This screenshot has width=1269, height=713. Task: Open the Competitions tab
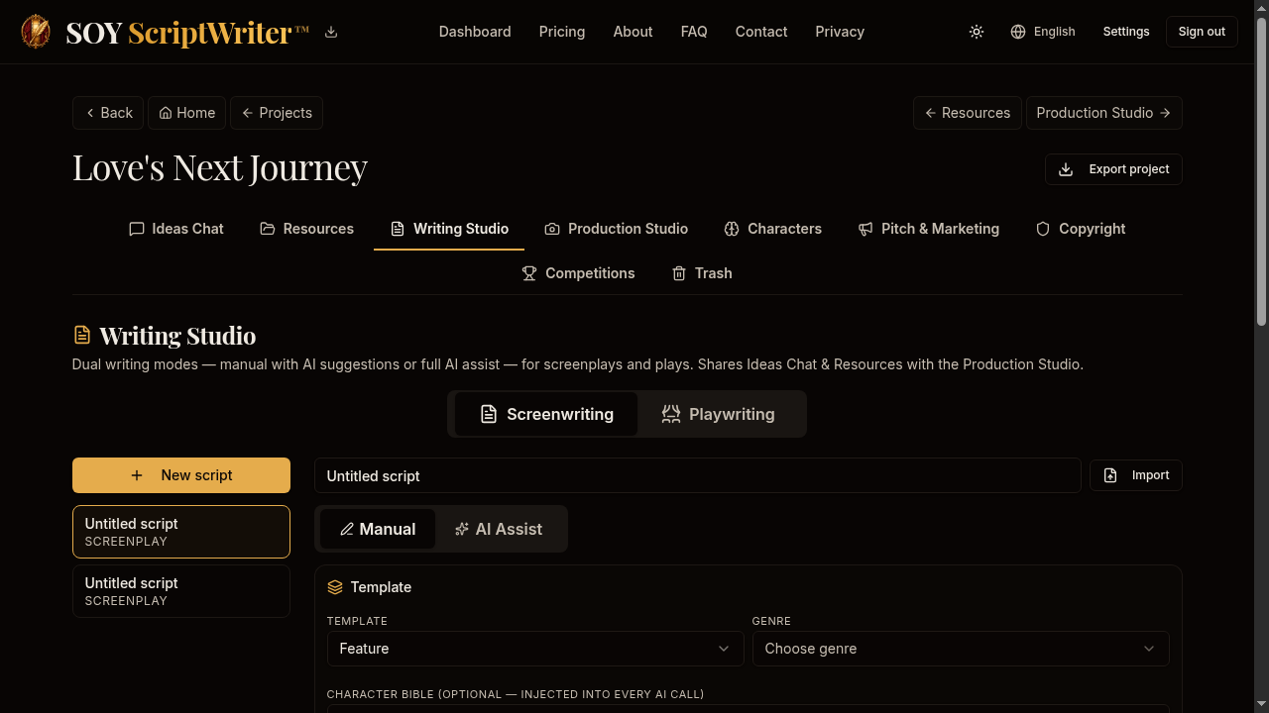coord(578,273)
